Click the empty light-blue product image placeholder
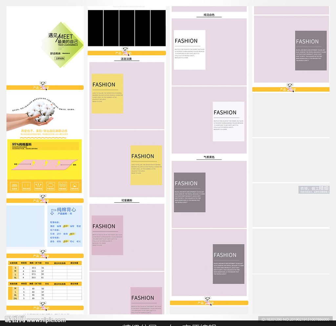Viewport: 336px width, 326px height. 26,226
